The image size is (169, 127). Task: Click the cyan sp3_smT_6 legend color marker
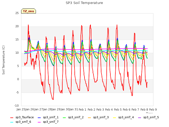pyautogui.click(x=12, y=122)
